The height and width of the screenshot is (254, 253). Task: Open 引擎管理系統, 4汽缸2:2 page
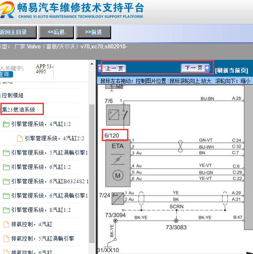click(54, 138)
